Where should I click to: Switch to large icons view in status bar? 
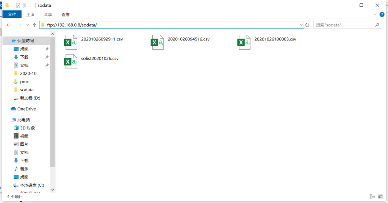tap(380, 197)
